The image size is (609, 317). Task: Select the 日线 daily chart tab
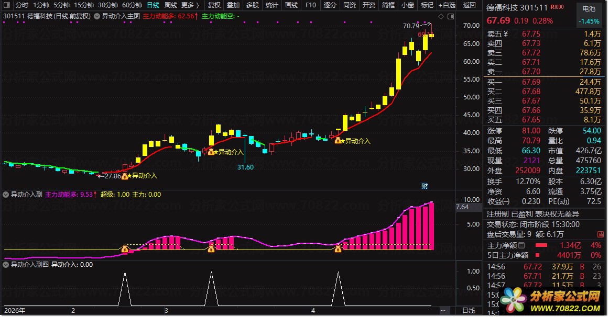coord(153,5)
